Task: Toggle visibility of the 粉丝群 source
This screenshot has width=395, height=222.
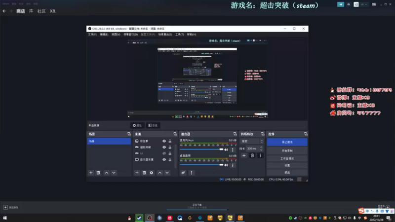Action: [x=164, y=141]
